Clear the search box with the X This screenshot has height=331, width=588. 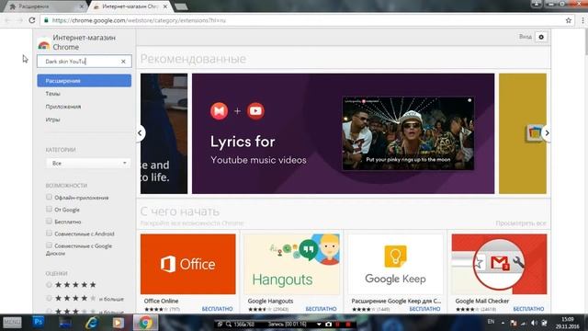tap(123, 62)
